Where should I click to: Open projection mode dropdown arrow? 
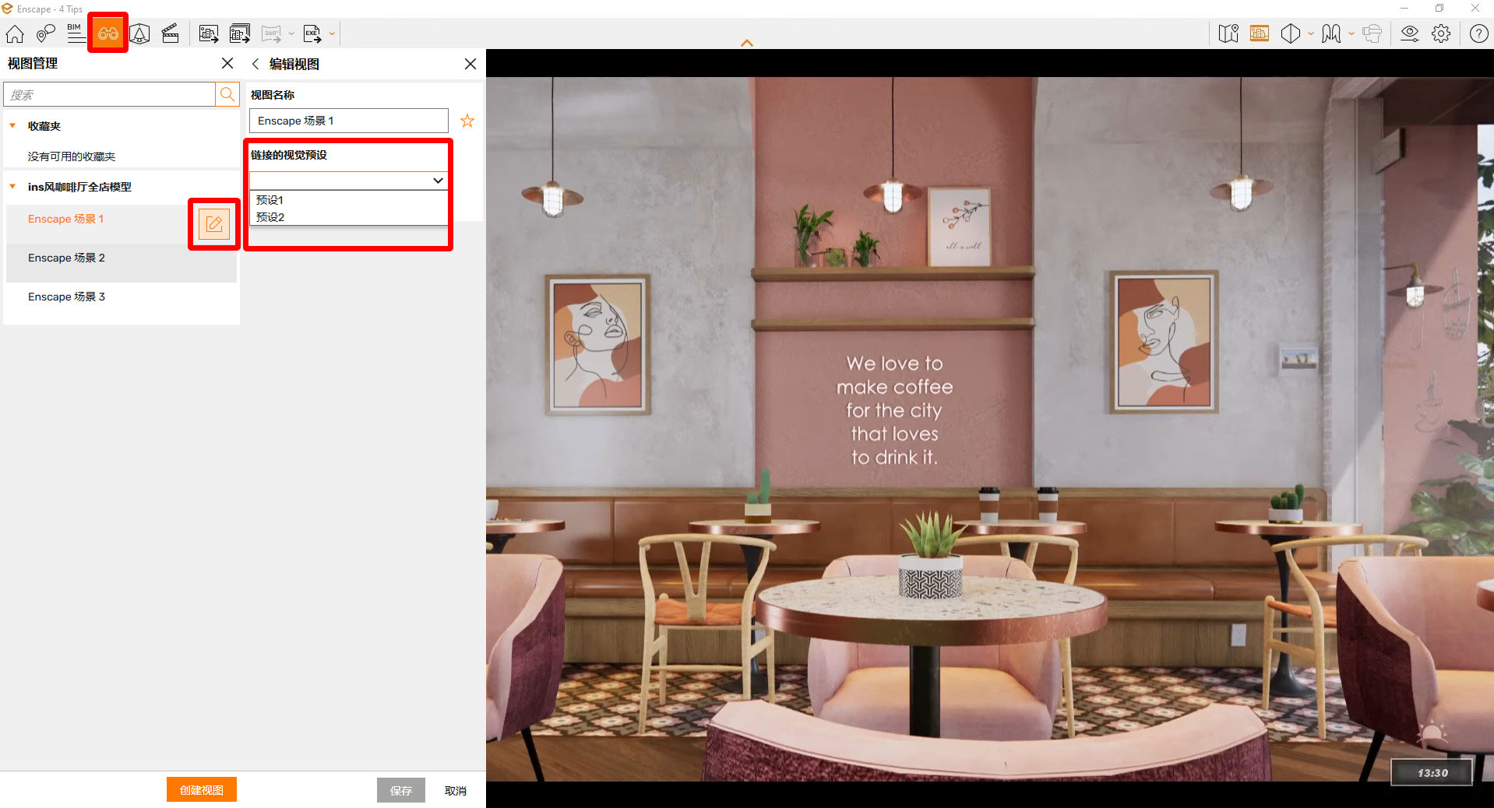[1311, 33]
